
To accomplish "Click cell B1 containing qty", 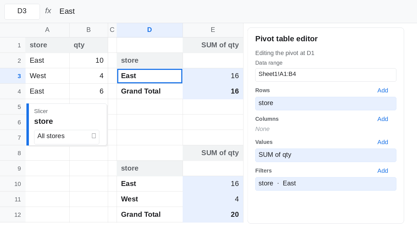I will (89, 45).
